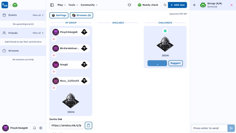Toggle mute for Birdie.Wehner
The width and height of the screenshot is (236, 133).
click(54, 55)
